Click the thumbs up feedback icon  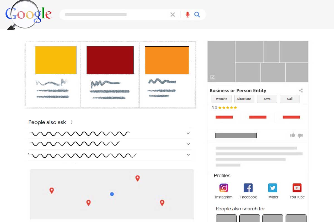[x=293, y=135]
